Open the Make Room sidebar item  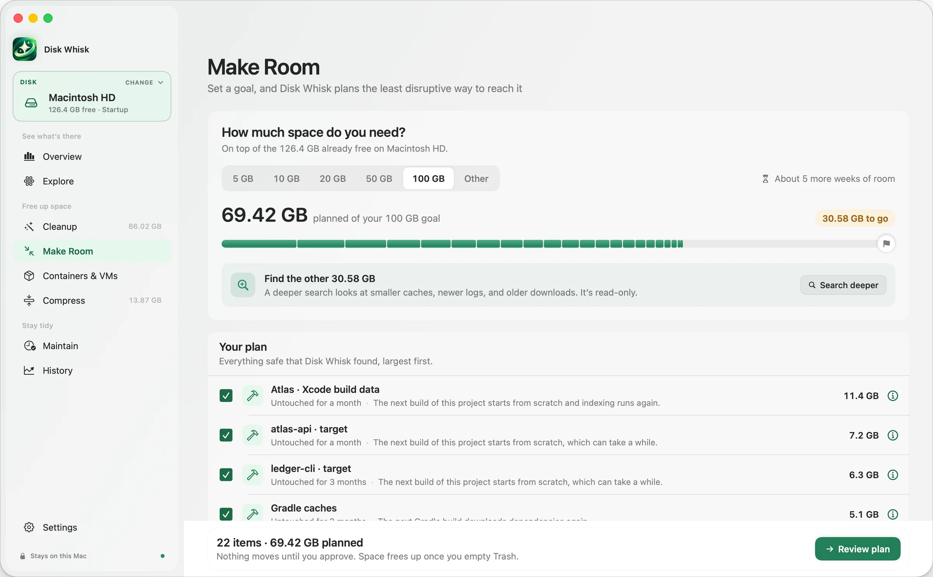point(92,251)
